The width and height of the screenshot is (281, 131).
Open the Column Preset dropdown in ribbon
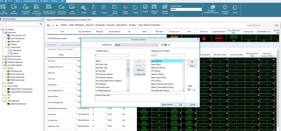point(201,9)
